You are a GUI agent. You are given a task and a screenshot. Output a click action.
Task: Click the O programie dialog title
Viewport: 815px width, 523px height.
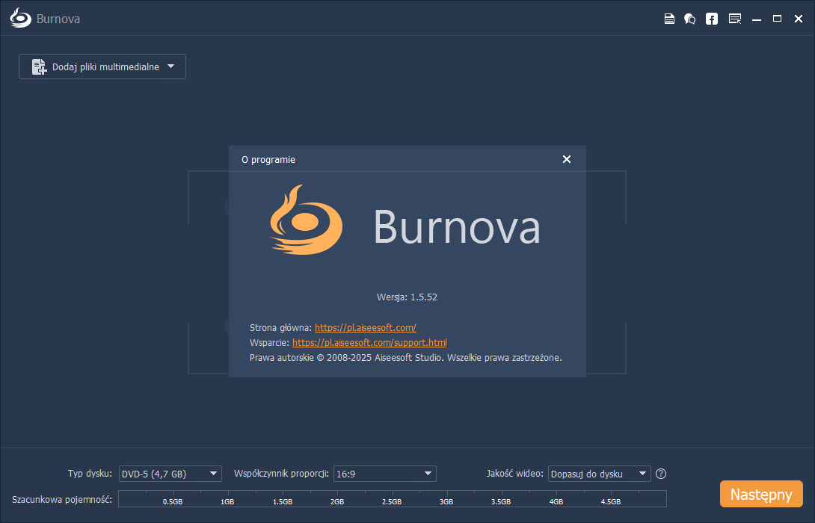click(x=268, y=159)
